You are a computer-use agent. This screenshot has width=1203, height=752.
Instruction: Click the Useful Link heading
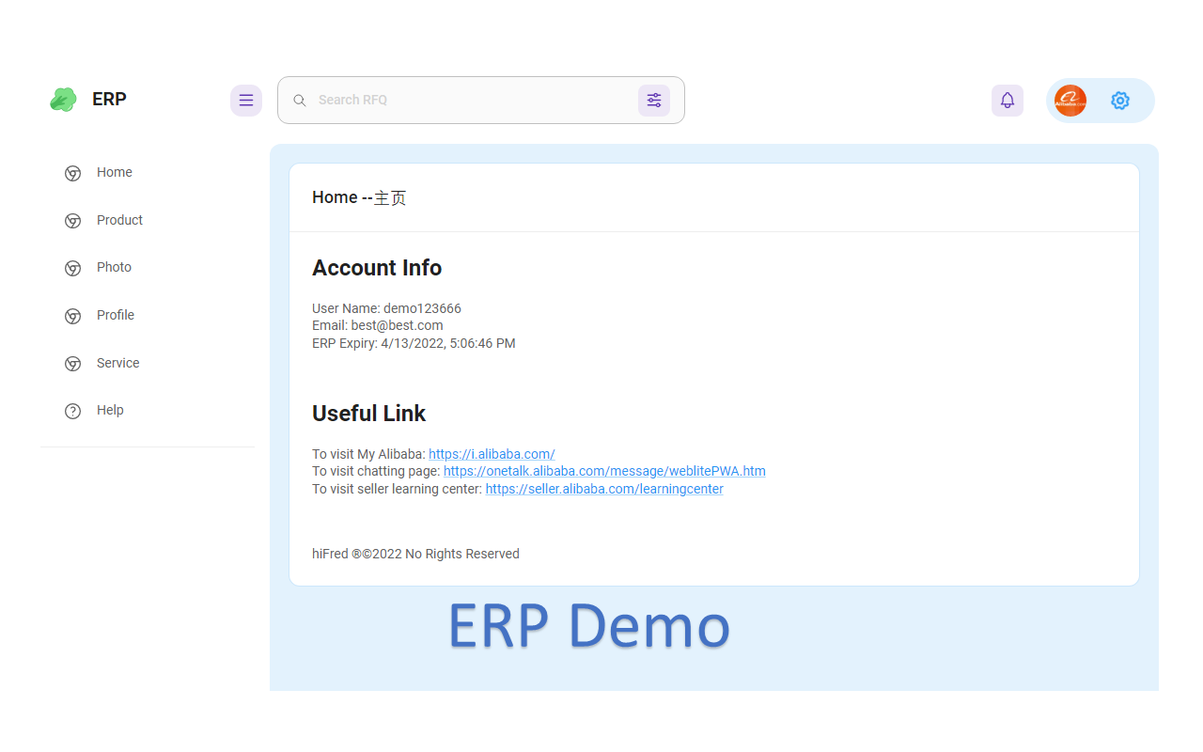point(368,414)
